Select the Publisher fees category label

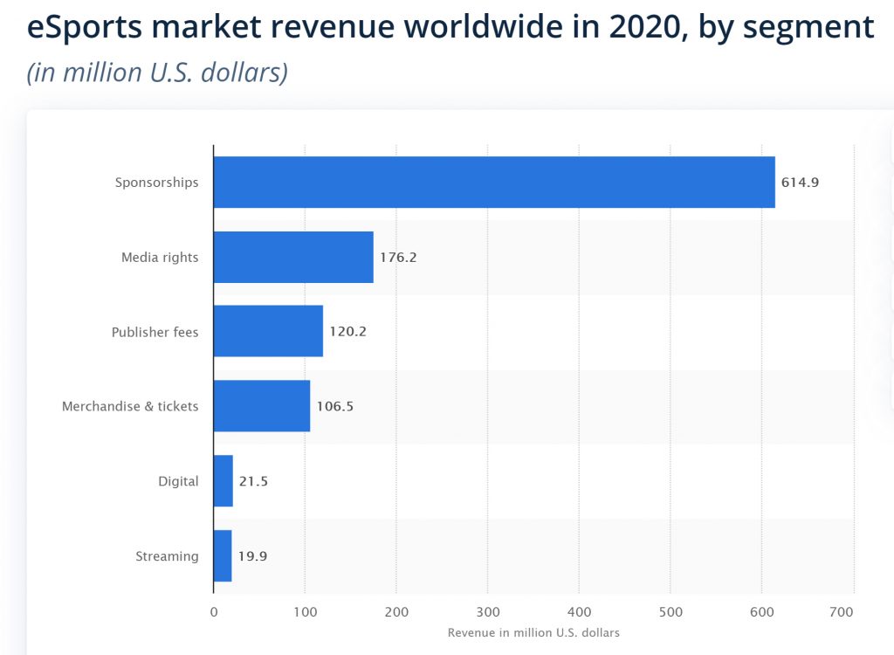[x=155, y=332]
